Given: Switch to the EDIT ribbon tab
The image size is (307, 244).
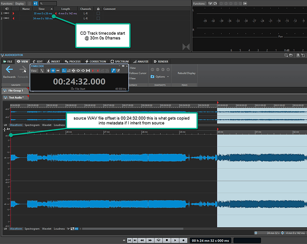Looking at the screenshot, I should [x=38, y=61].
